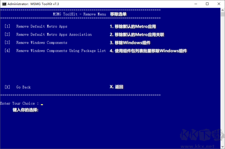This screenshot has height=149, width=225.
Task: Select option [1] Remove Default Metro Apps
Action: coord(36,26)
